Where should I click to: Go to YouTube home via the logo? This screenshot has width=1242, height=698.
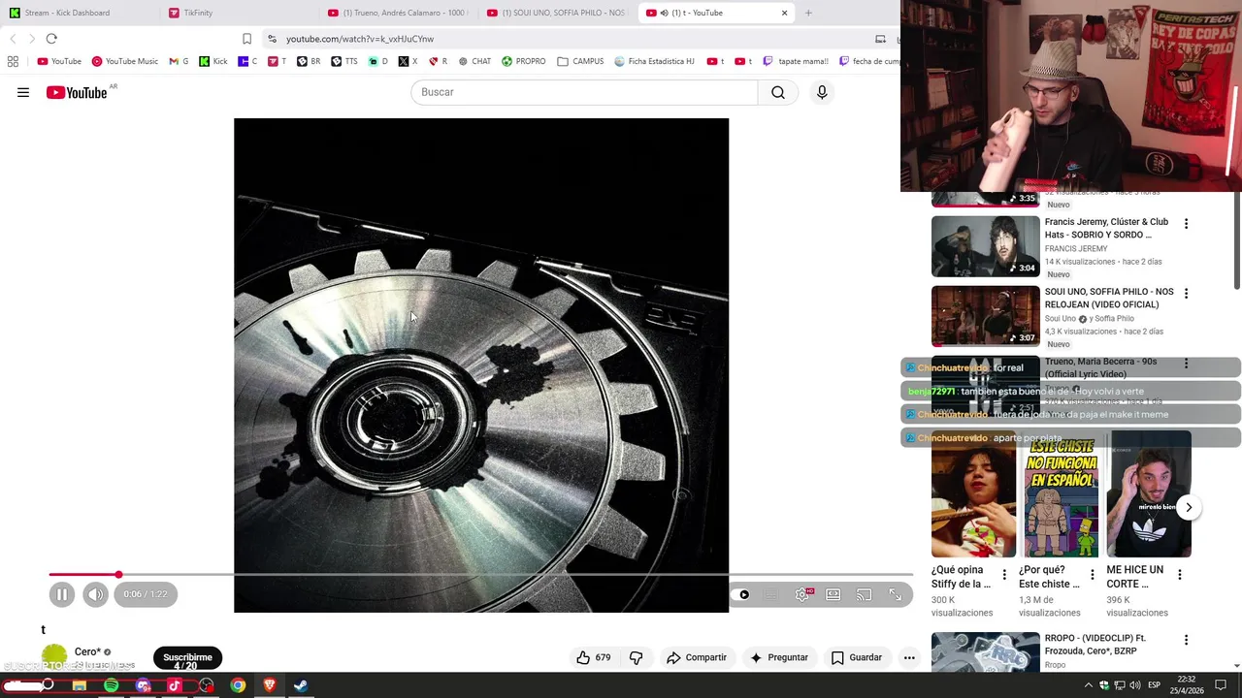[77, 92]
